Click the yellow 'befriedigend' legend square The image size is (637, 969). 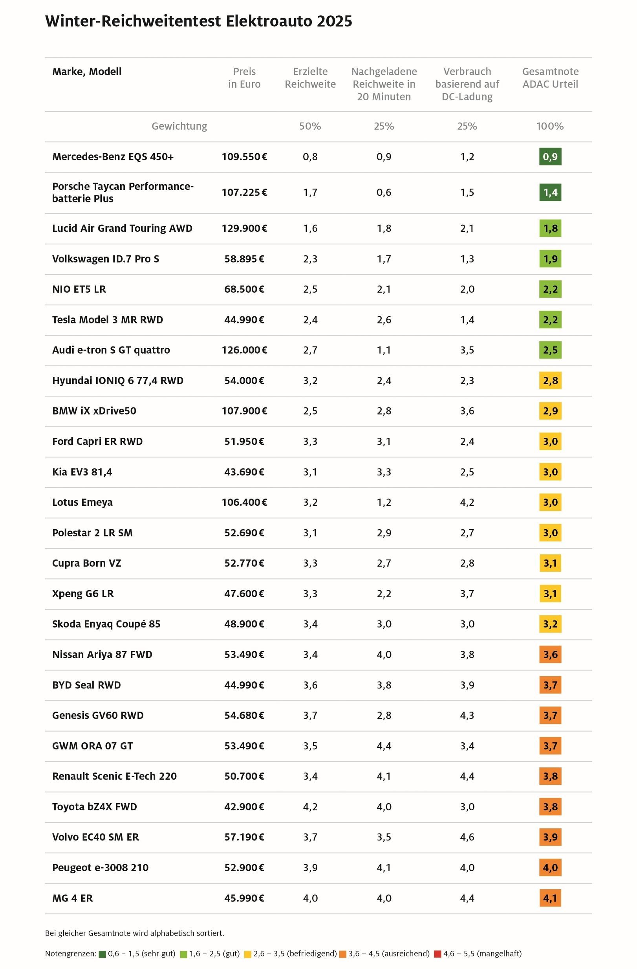[247, 954]
